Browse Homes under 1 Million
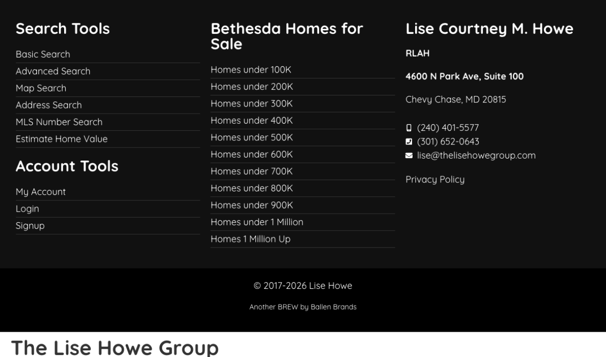Screen dimensions: 606x357 point(257,222)
